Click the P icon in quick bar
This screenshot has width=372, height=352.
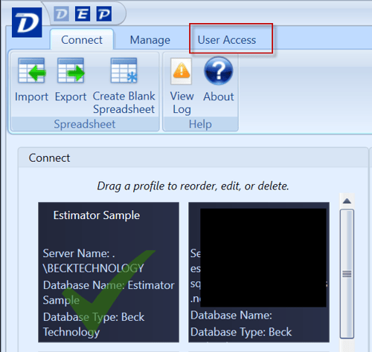(x=104, y=14)
